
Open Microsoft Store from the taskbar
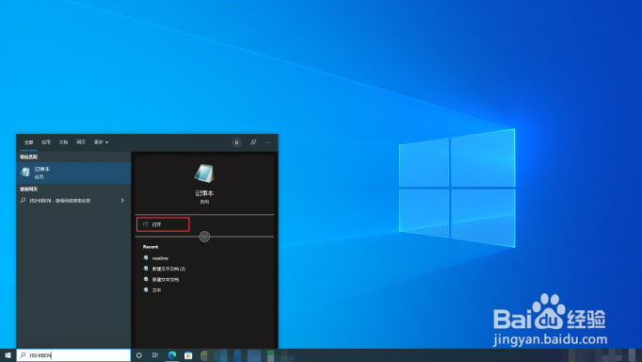click(188, 355)
